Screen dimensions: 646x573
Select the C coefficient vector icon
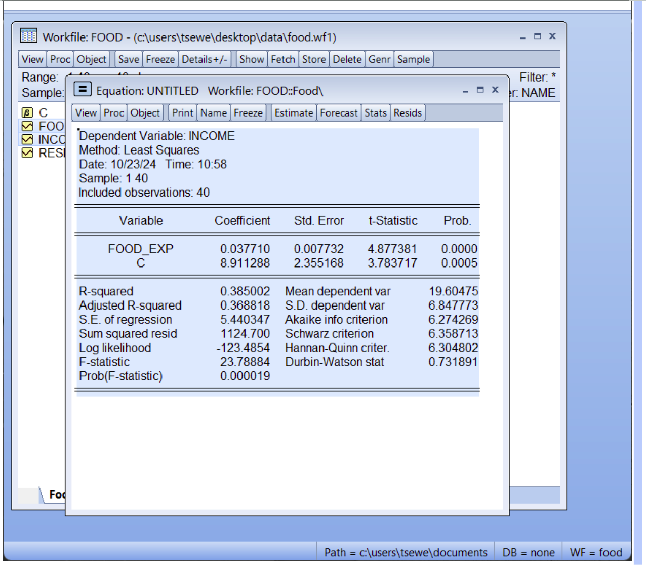(27, 112)
